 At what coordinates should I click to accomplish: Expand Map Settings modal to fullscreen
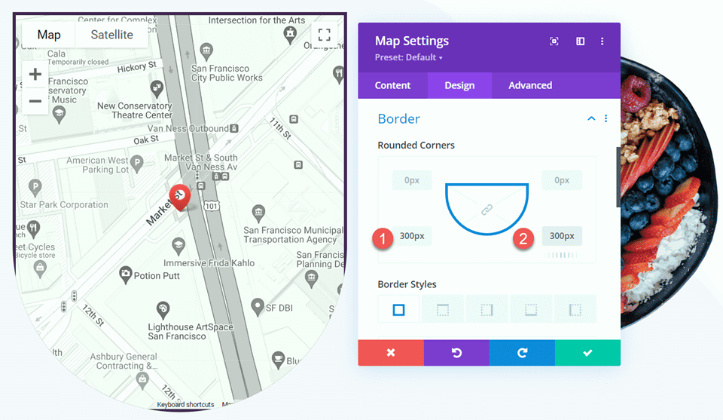click(554, 41)
